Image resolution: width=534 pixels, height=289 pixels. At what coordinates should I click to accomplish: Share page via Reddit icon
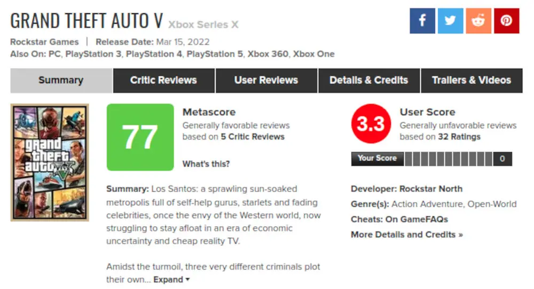click(x=478, y=21)
